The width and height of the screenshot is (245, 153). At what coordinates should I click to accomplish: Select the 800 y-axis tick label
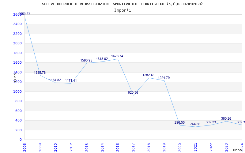pyautogui.click(x=19, y=101)
